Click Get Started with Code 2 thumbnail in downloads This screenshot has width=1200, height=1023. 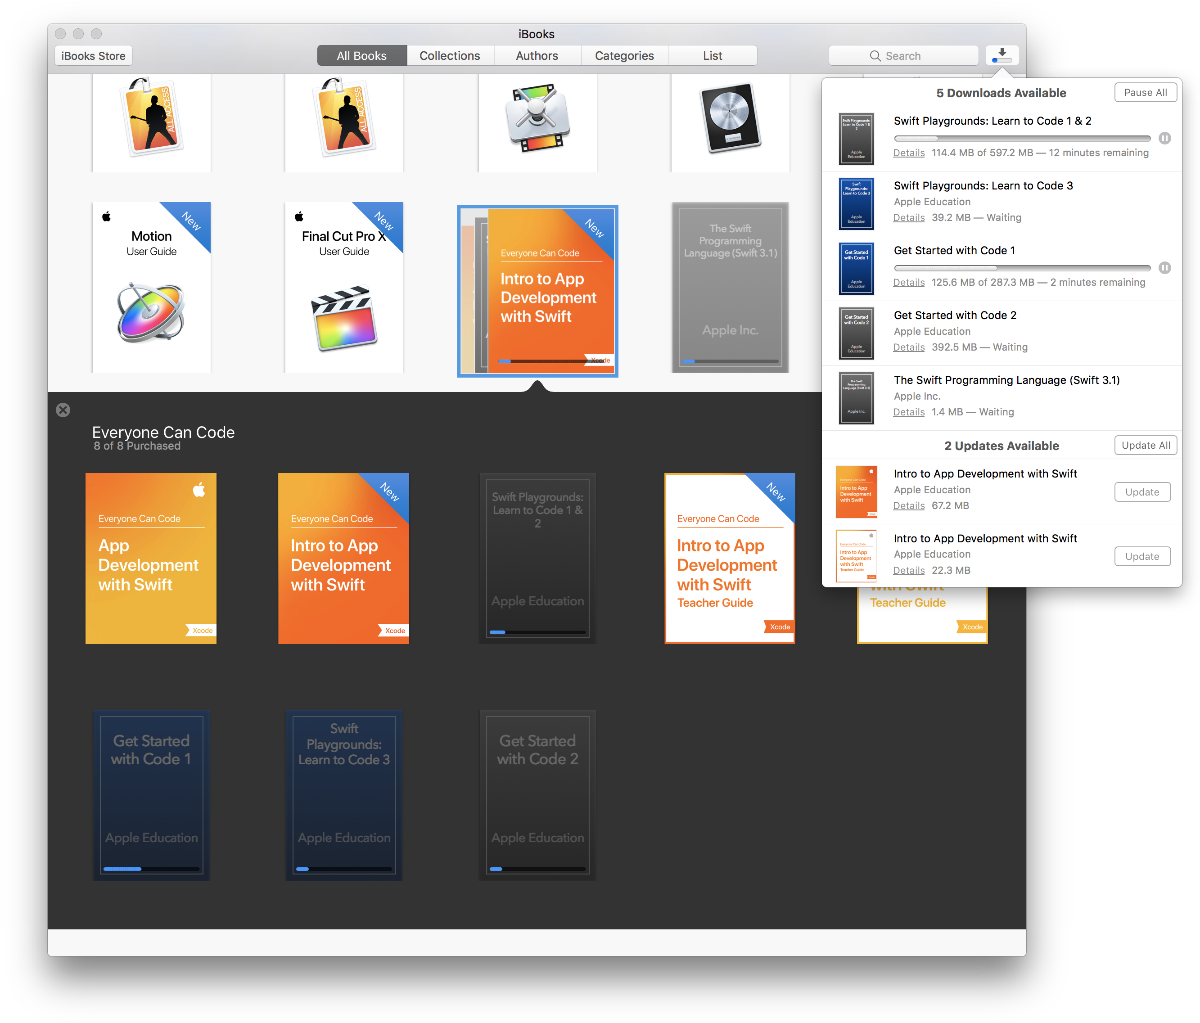(x=856, y=333)
